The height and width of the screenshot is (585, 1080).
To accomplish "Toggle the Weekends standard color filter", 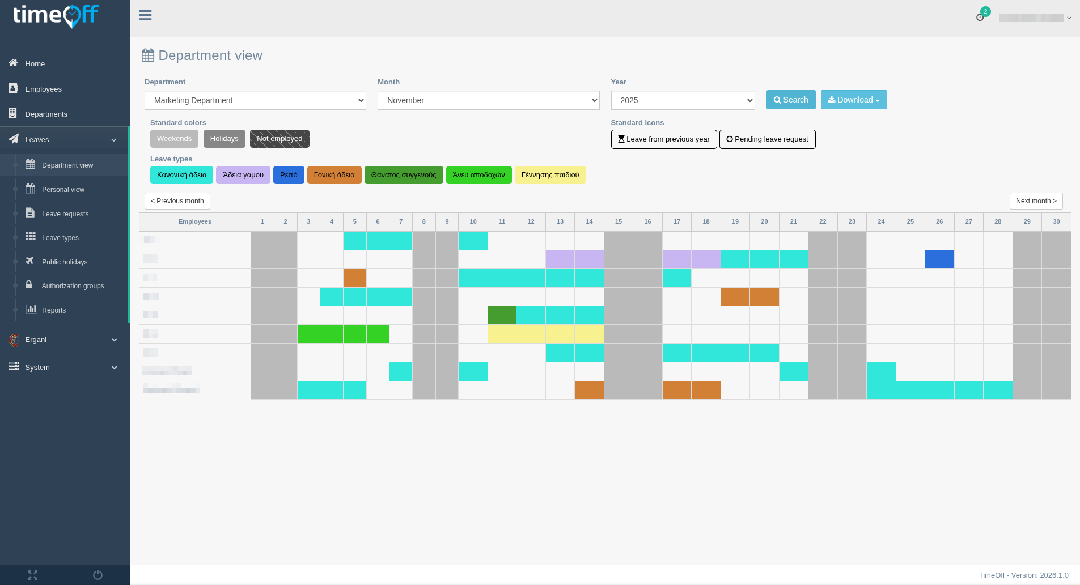I will (x=174, y=138).
